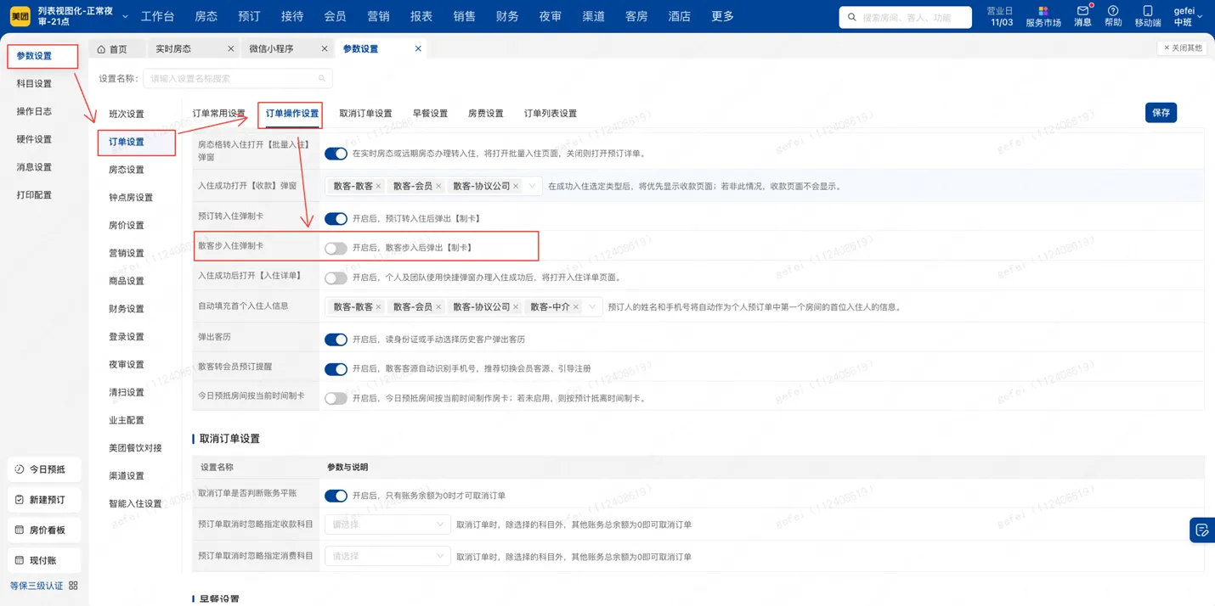Click the 关闭其他 close-others button
This screenshot has height=606, width=1215.
point(1181,48)
